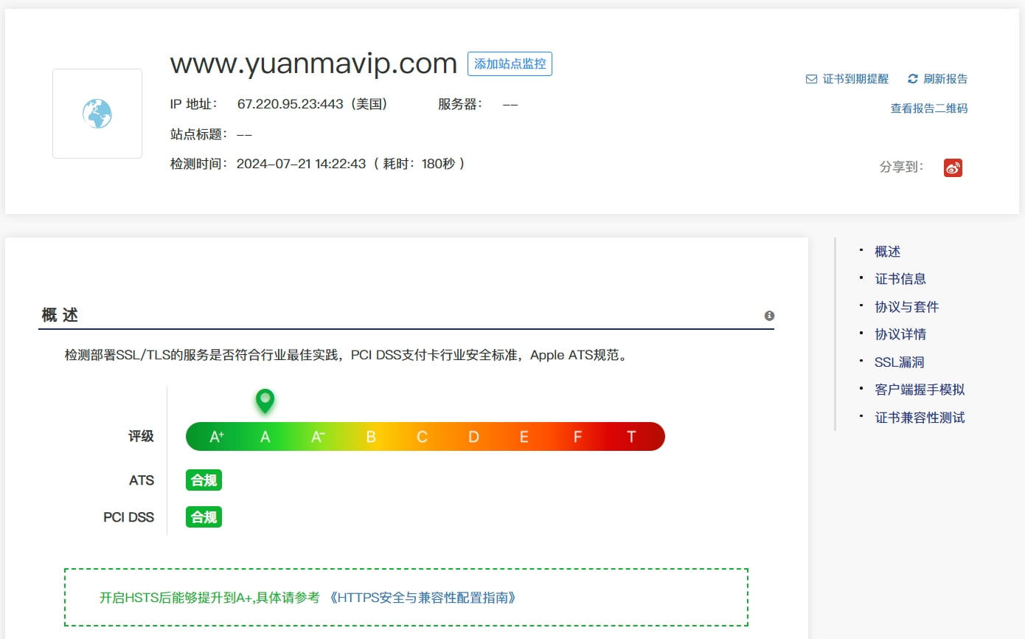The width and height of the screenshot is (1025, 639).
Task: Click the 服务器 label
Action: [x=460, y=104]
